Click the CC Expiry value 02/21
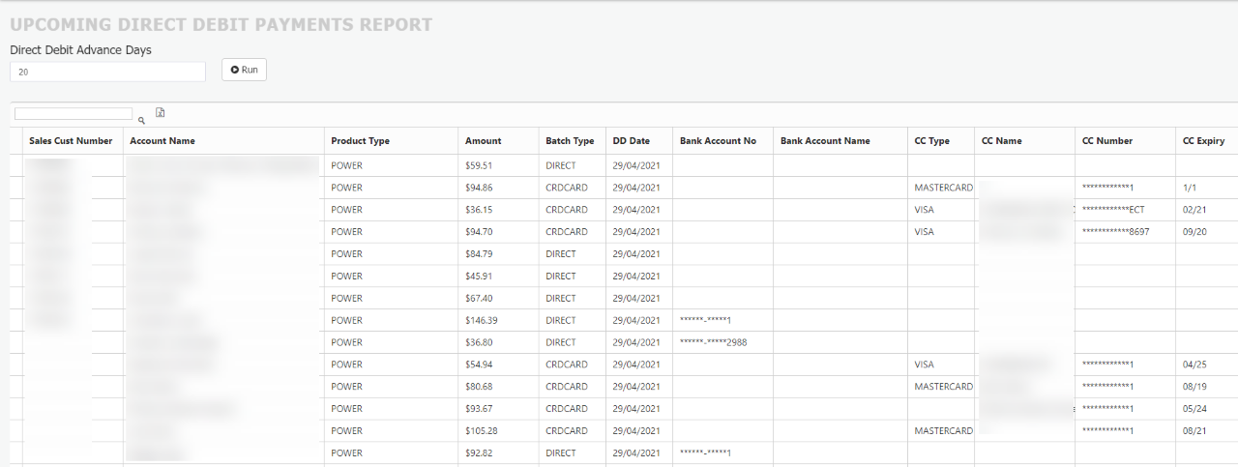The image size is (1238, 467). tap(1194, 210)
